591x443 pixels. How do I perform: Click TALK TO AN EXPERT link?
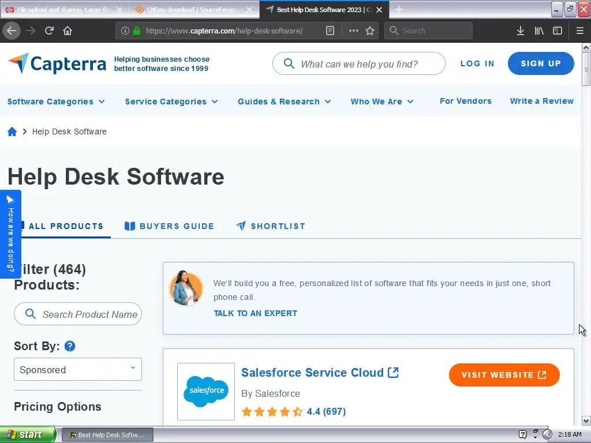coord(256,313)
